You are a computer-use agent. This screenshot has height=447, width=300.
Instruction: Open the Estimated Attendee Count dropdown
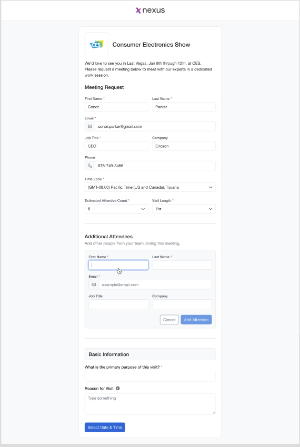point(116,209)
